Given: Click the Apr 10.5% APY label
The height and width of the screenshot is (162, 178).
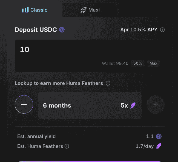Looking at the screenshot, I should pyautogui.click(x=139, y=30).
